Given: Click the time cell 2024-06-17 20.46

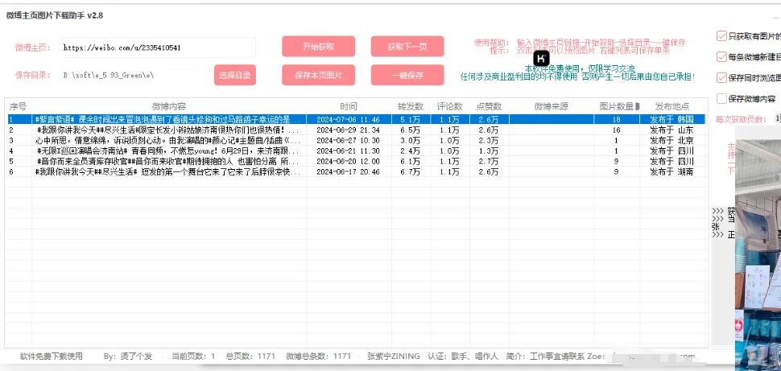Looking at the screenshot, I should [348, 171].
